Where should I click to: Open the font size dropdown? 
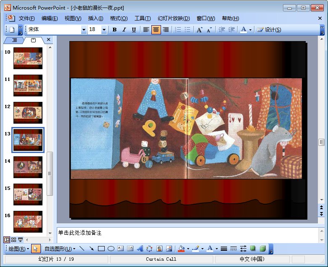click(x=104, y=30)
